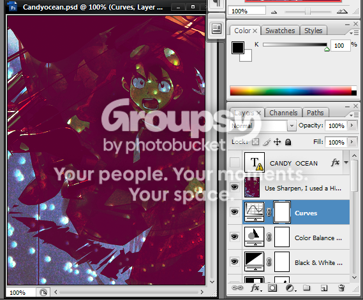Delete layer with trash icon
The image size is (363, 300).
pos(341,288)
